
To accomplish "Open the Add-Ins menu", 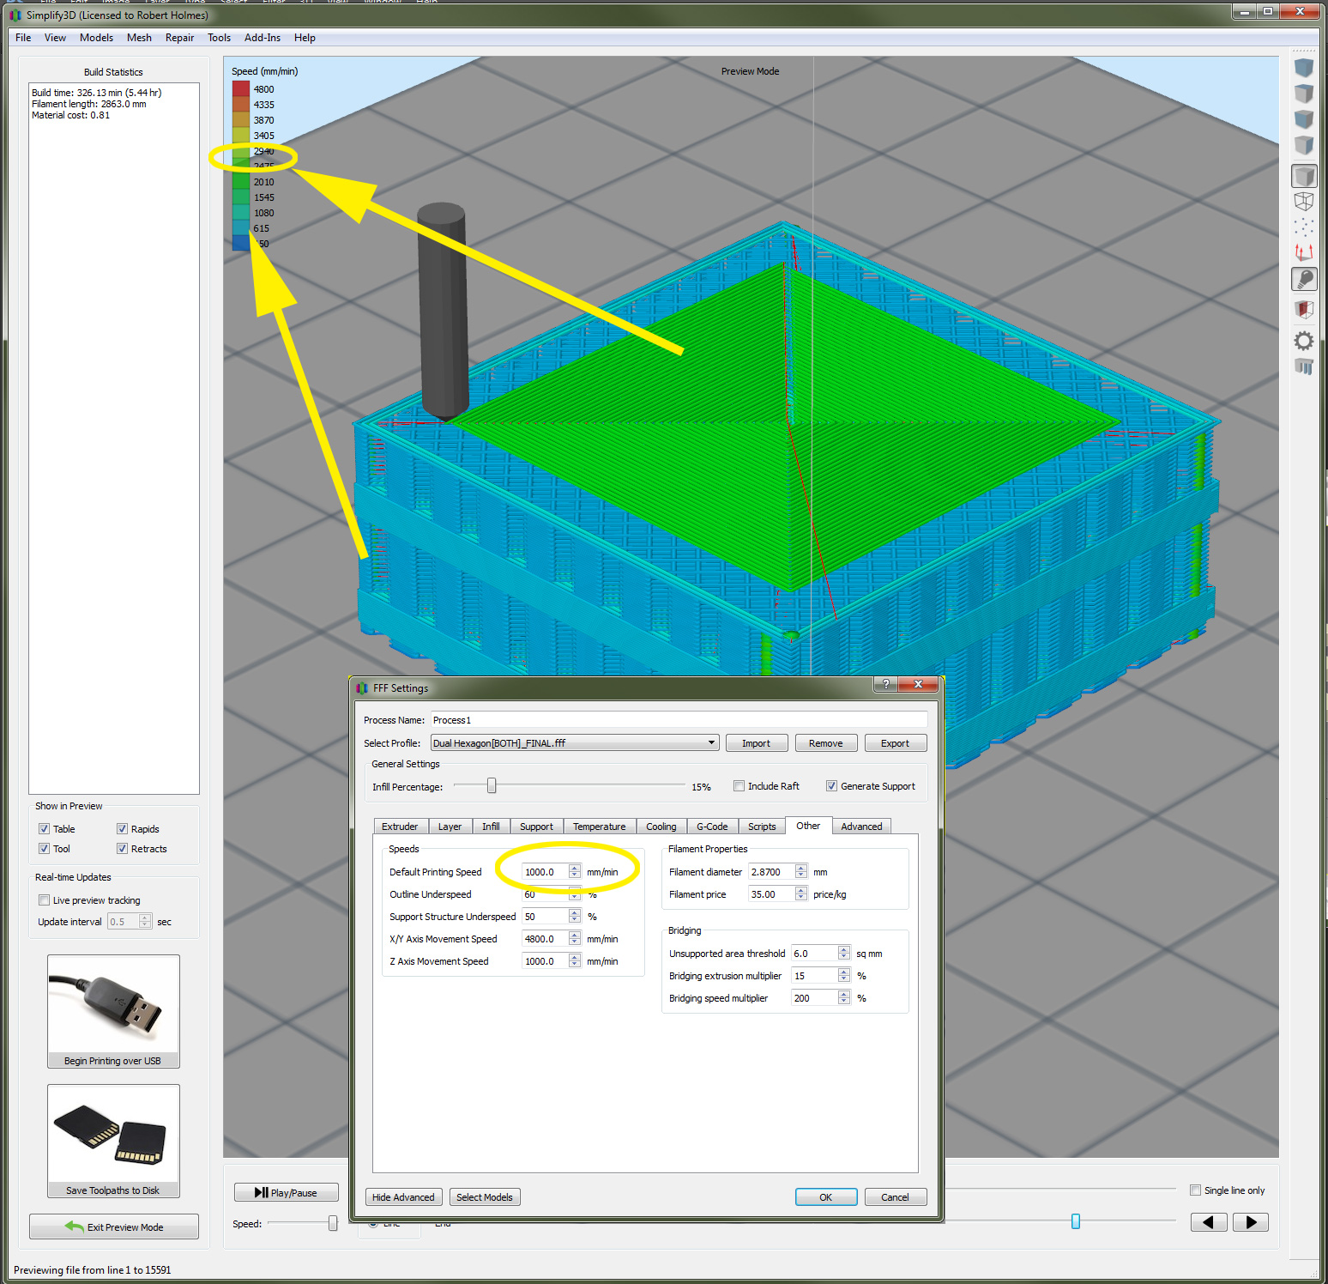I will 263,38.
